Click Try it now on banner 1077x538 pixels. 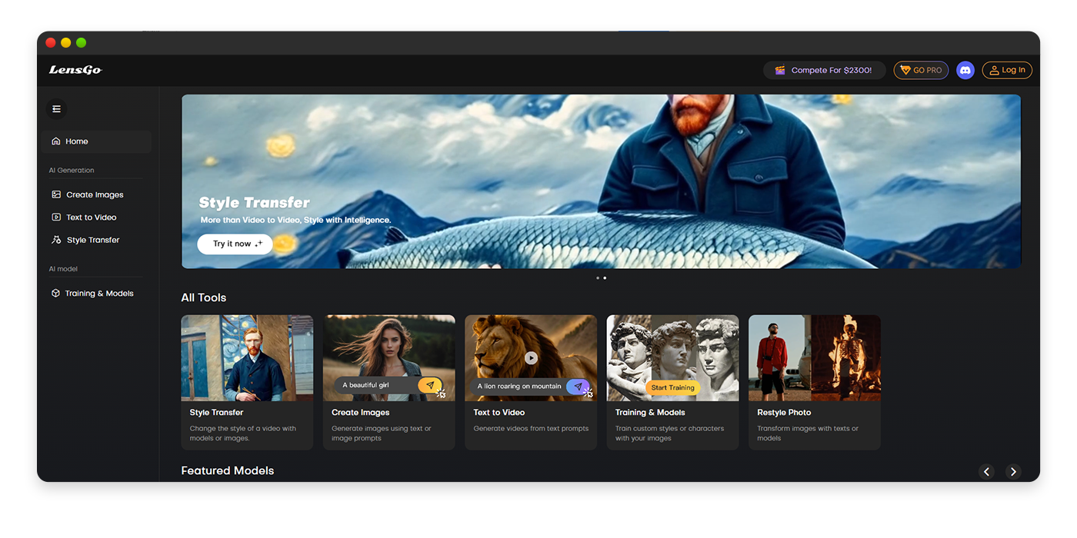click(x=235, y=244)
